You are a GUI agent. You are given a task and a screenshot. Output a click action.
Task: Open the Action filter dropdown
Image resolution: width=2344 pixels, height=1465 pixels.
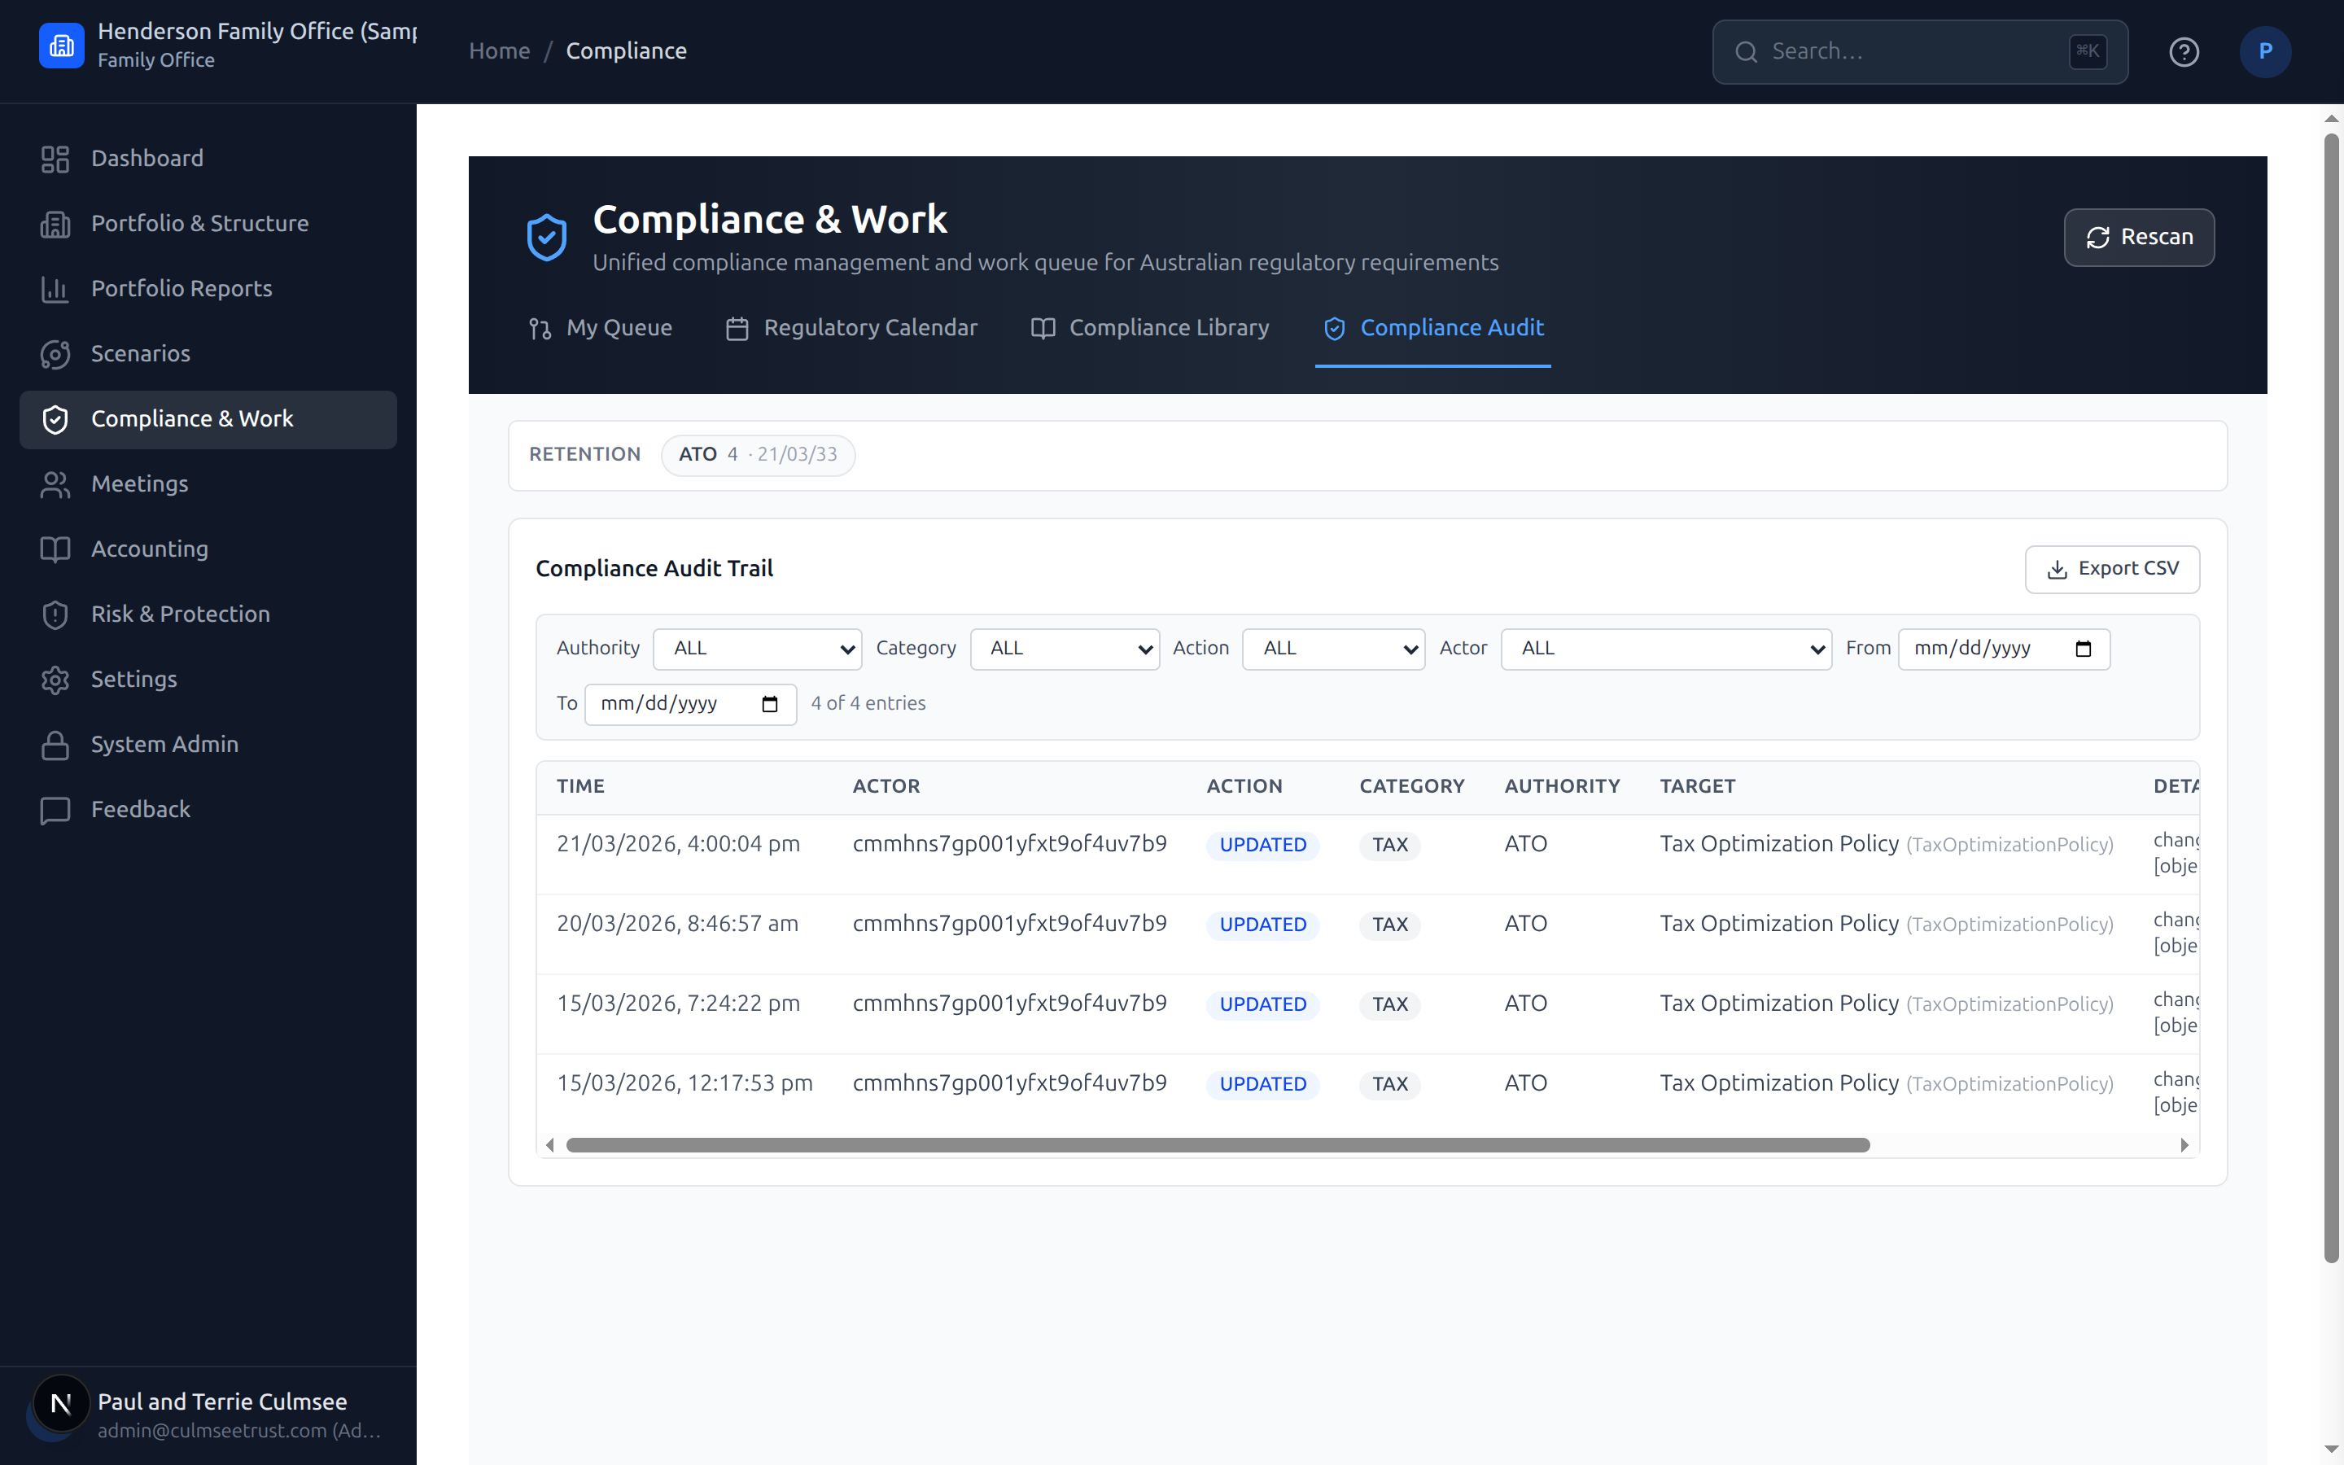click(x=1333, y=648)
